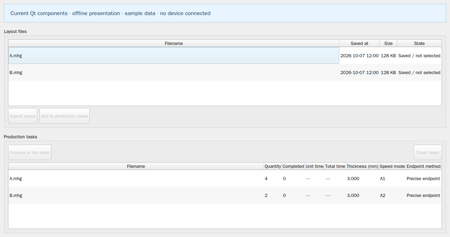Viewport: 450px width, 237px height.
Task: Click the Saved at column header
Action: (359, 43)
